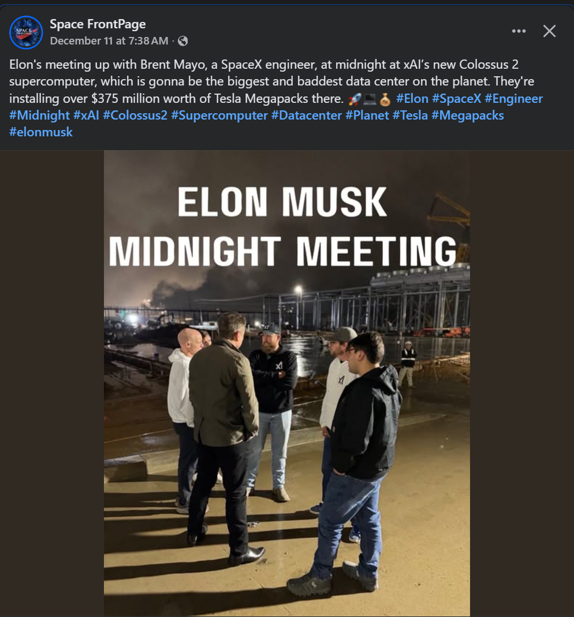Open the #elonmusk hashtag
The height and width of the screenshot is (617, 574).
tap(41, 132)
